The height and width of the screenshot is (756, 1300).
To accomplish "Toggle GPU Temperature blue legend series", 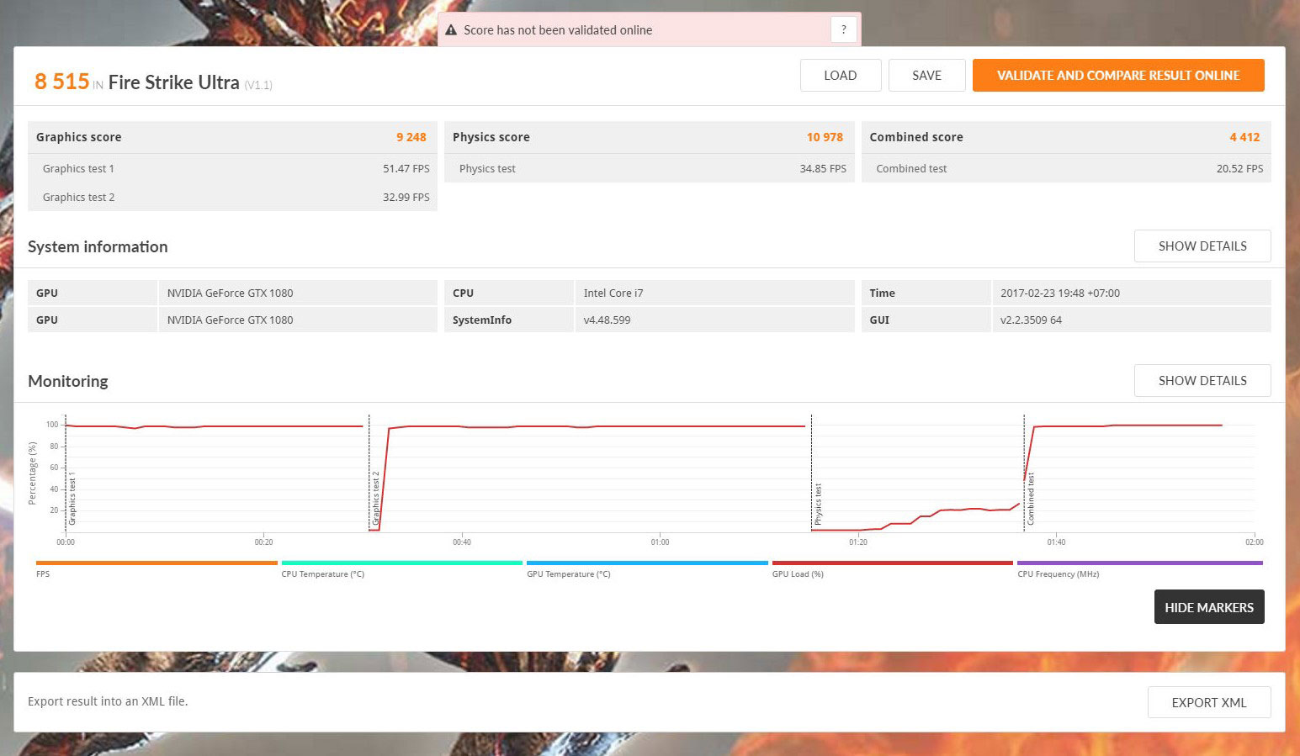I will 646,563.
